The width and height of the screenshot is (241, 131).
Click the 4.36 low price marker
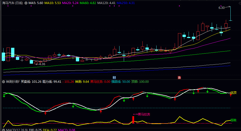point(42,64)
